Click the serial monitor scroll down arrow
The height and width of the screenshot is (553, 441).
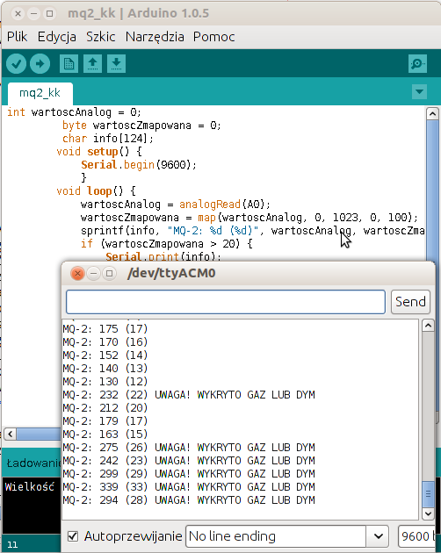coord(428,513)
